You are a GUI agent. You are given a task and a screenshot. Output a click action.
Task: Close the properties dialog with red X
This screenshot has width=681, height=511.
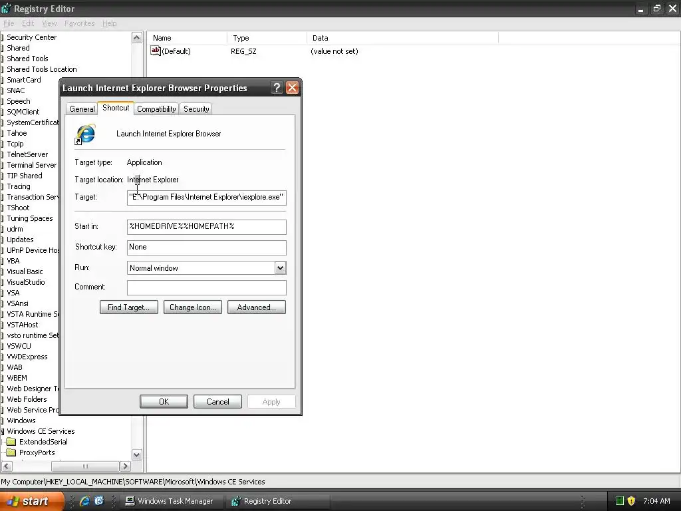(x=293, y=88)
